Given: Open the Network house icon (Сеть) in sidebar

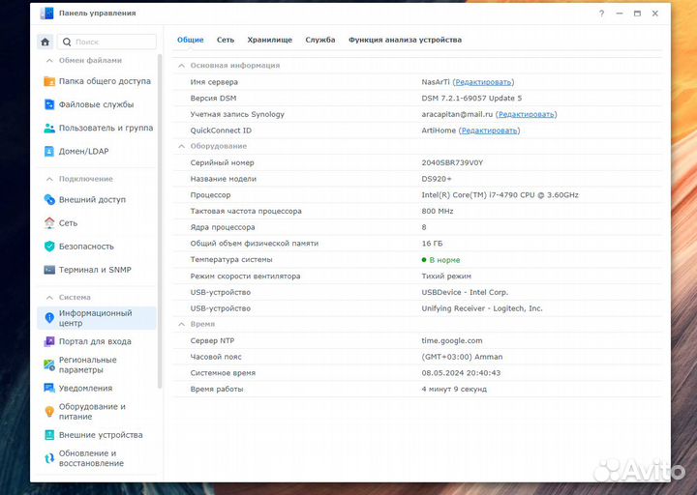Looking at the screenshot, I should [49, 223].
